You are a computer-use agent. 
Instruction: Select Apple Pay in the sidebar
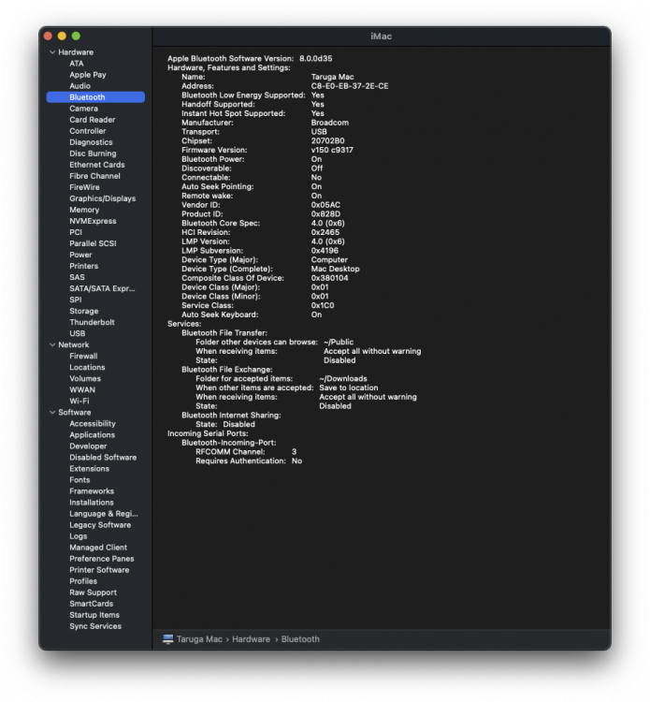[88, 75]
